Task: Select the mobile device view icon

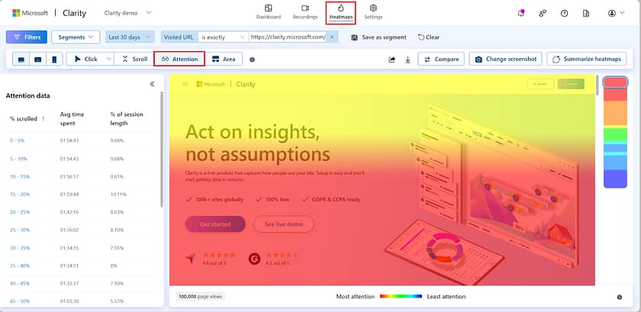Action: click(53, 60)
